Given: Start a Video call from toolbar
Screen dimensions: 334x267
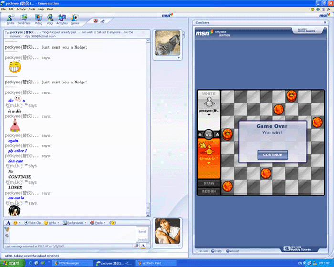Looking at the screenshot, I should coord(38,20).
